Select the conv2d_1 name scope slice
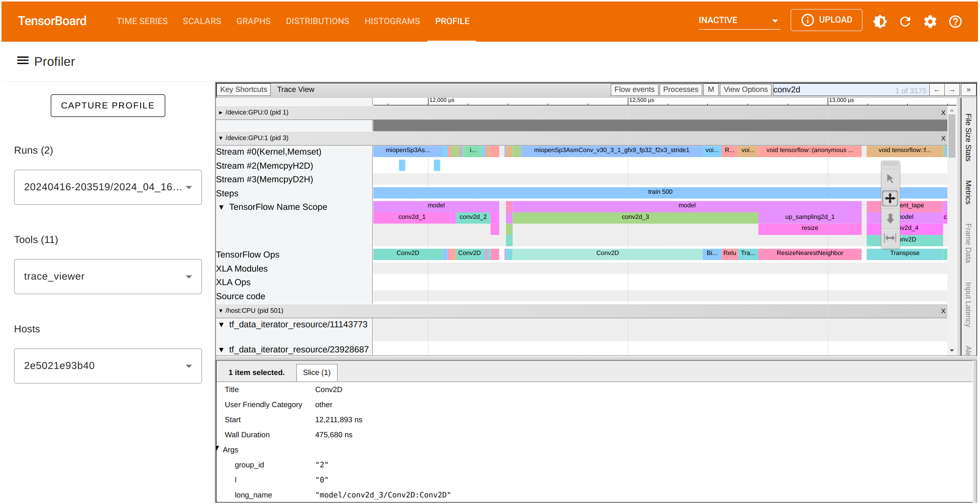The width and height of the screenshot is (980, 504). pos(412,217)
